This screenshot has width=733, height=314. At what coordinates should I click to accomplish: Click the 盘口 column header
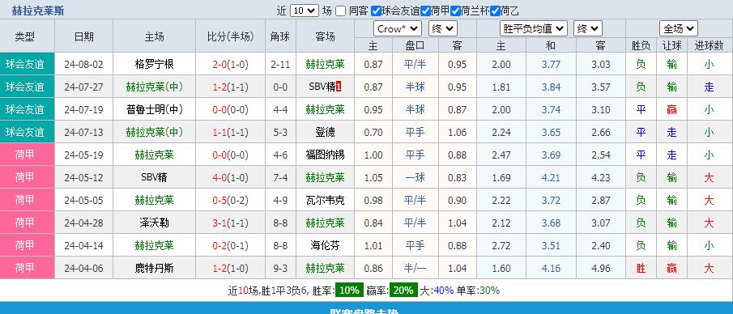(416, 45)
